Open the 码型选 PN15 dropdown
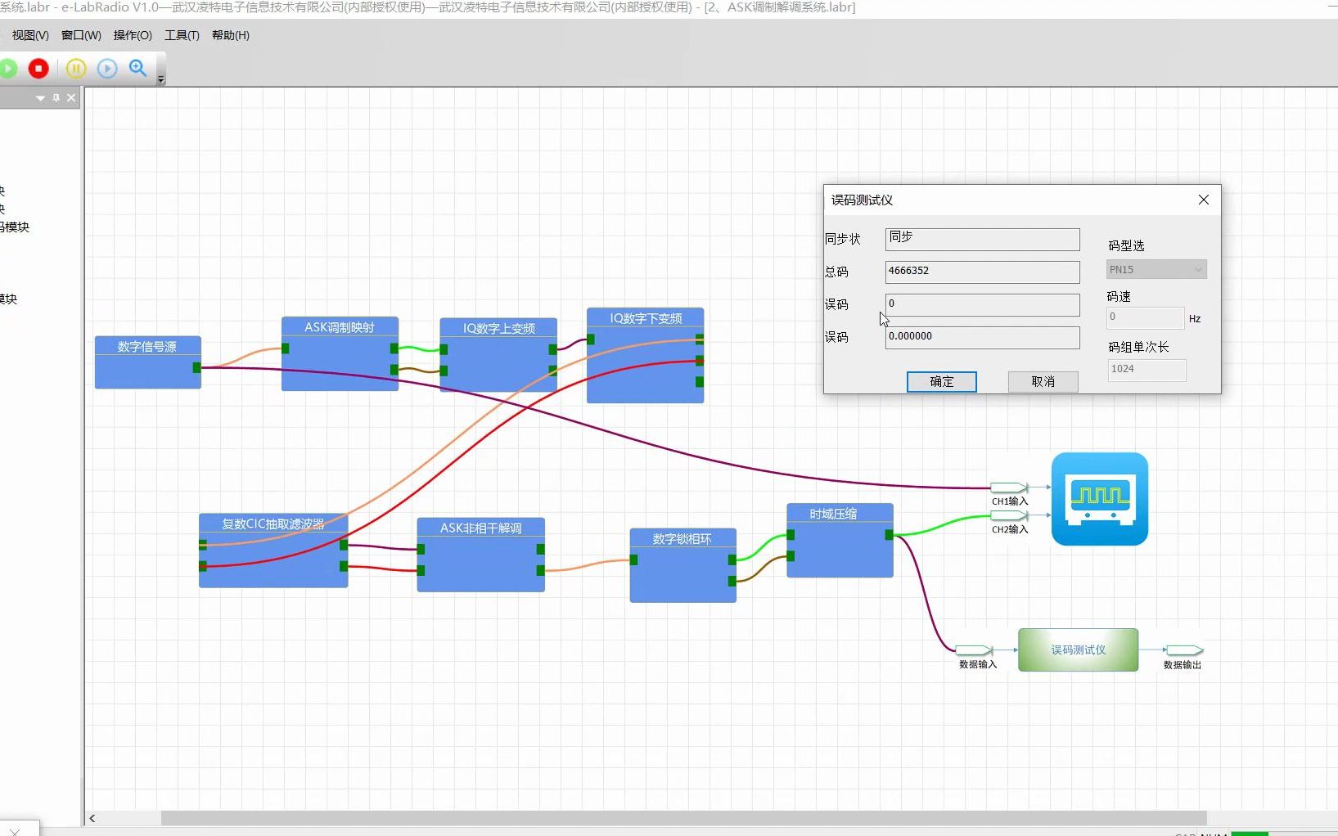This screenshot has height=836, width=1338. point(1156,270)
